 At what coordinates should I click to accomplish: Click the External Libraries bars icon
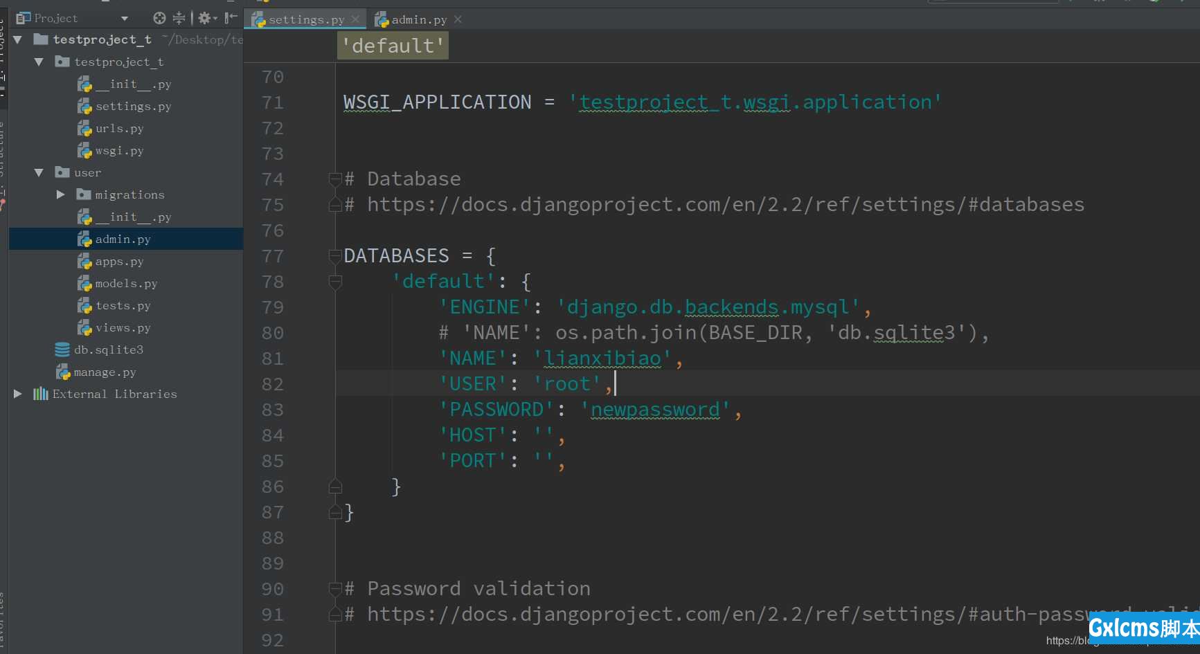coord(41,394)
